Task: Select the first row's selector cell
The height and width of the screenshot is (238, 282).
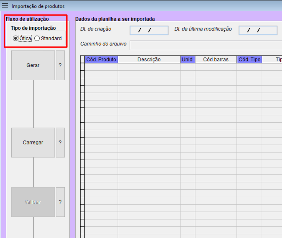Action: (x=83, y=67)
